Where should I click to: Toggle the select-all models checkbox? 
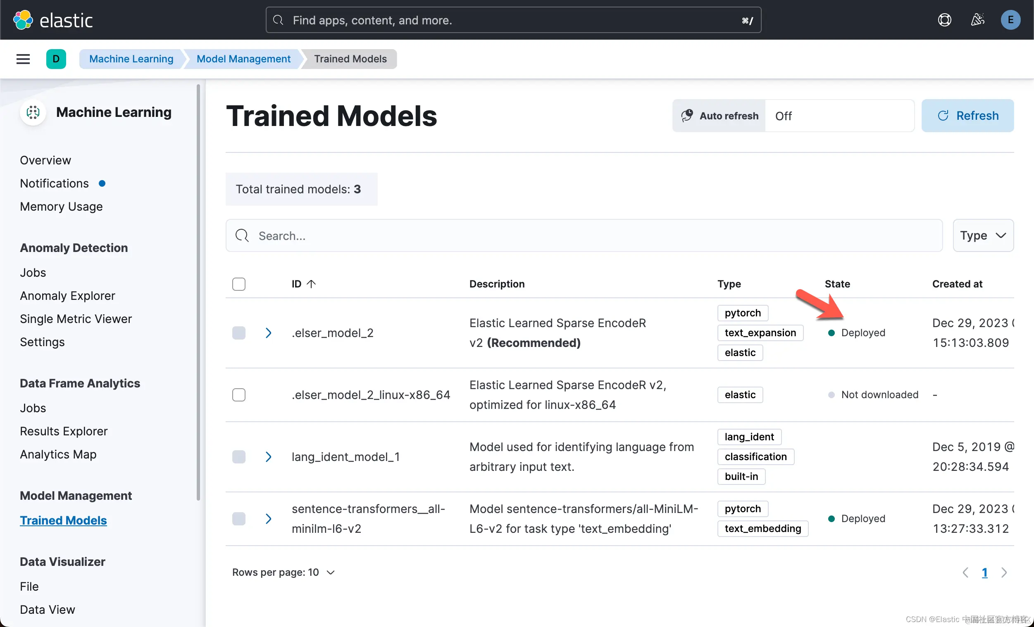click(x=239, y=284)
